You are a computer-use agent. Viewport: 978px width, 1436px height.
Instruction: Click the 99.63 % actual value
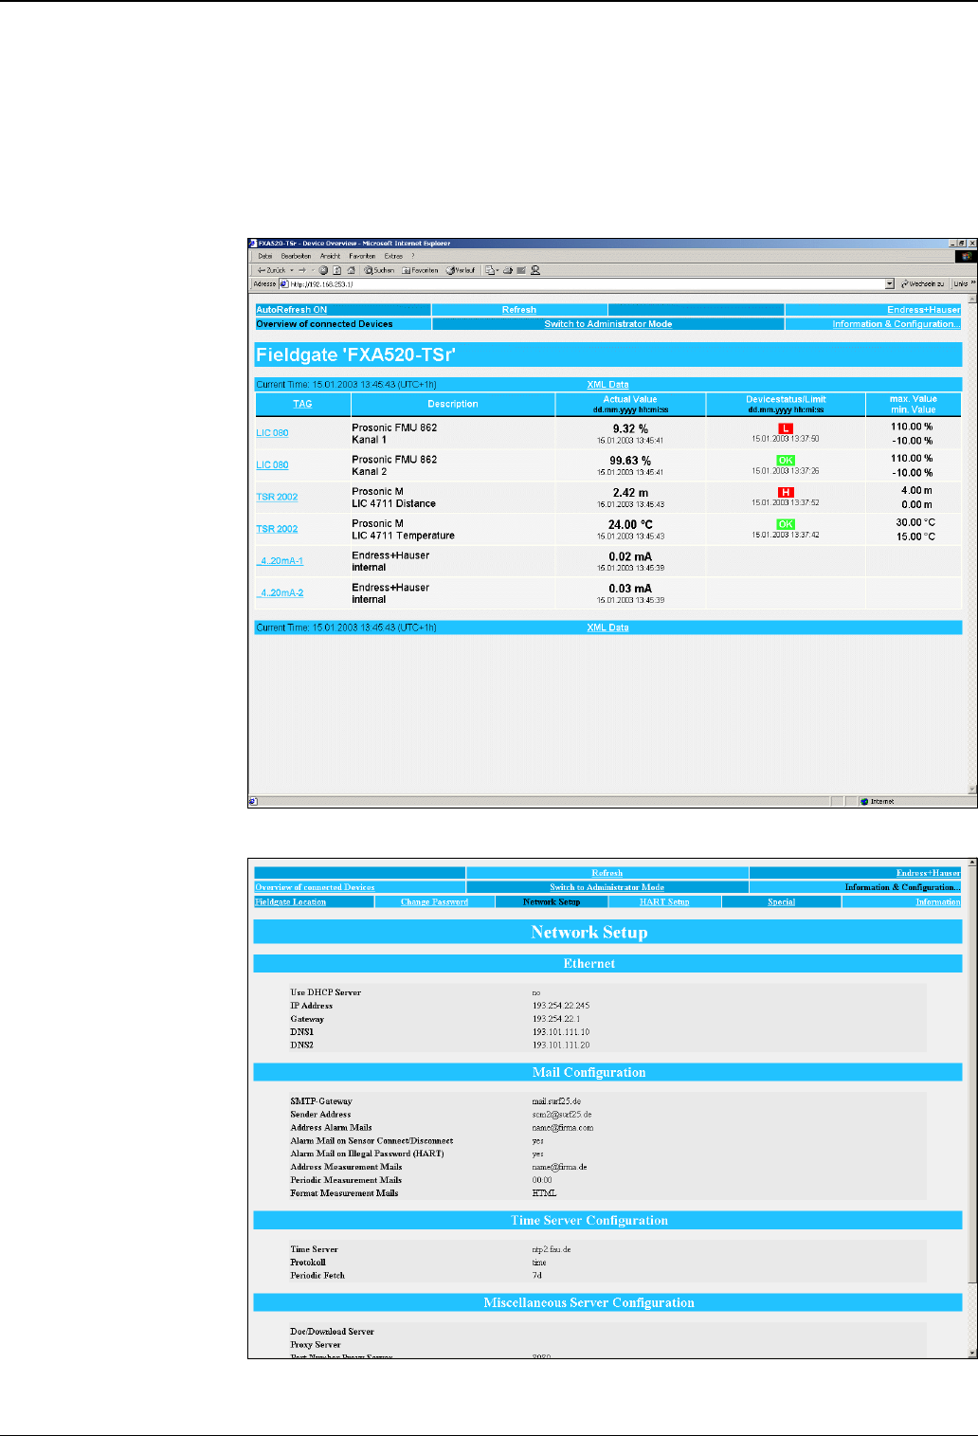630,461
